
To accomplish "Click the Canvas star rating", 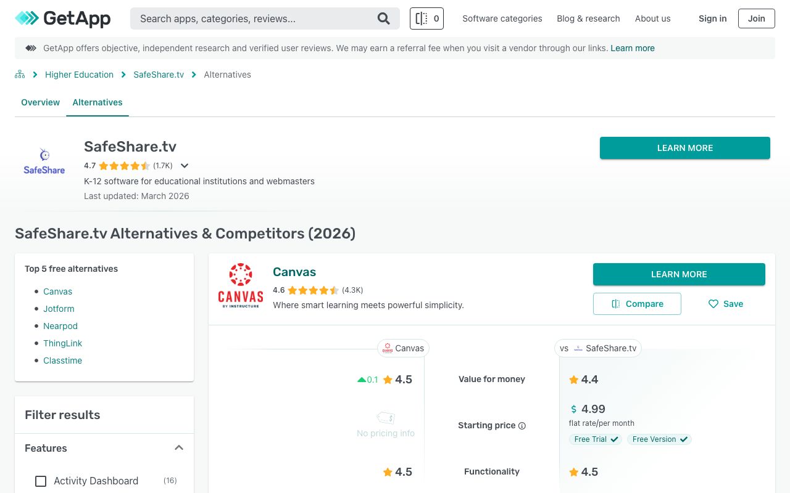I will click(313, 290).
